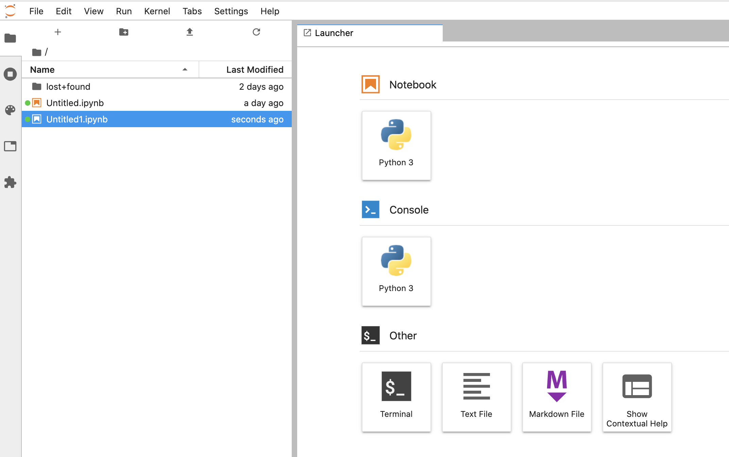Click the new launcher plus icon
The height and width of the screenshot is (457, 729).
pos(58,32)
